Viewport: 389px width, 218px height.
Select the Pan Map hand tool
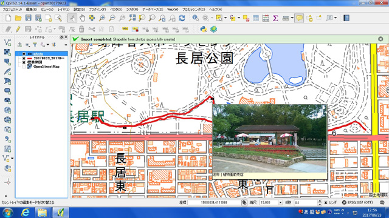coord(82,18)
